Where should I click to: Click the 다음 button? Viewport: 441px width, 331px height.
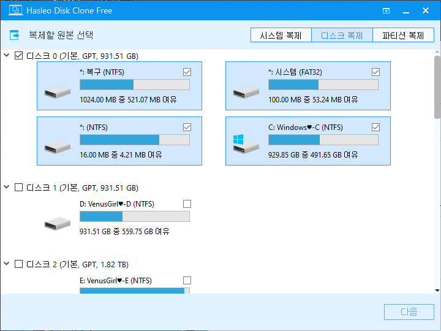409,312
